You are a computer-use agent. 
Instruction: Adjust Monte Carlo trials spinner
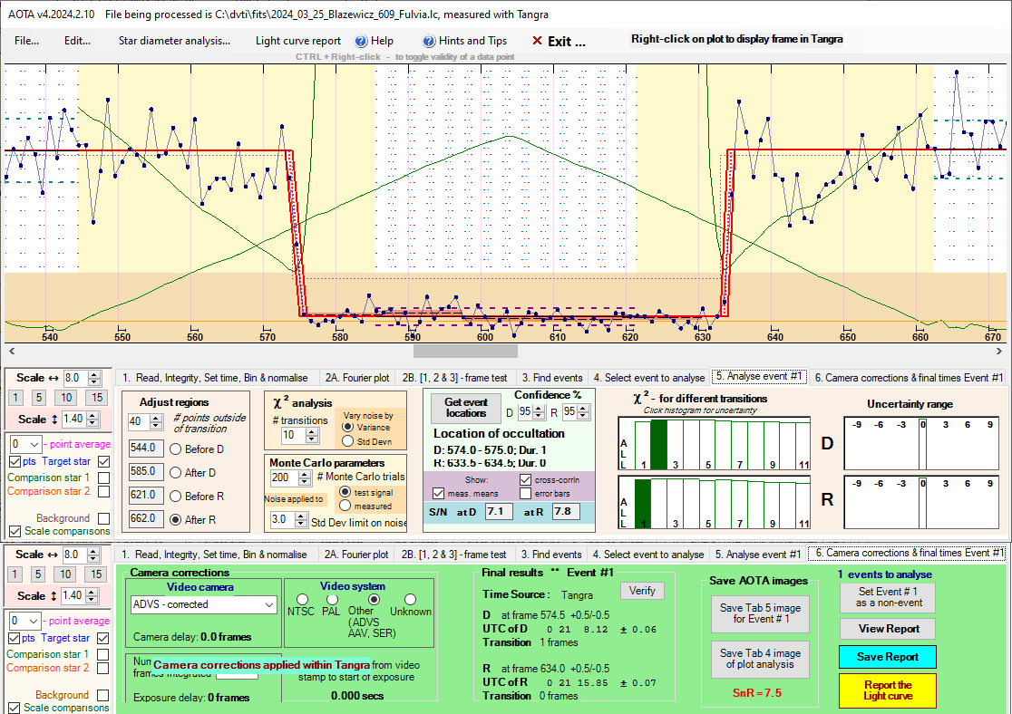click(x=305, y=478)
